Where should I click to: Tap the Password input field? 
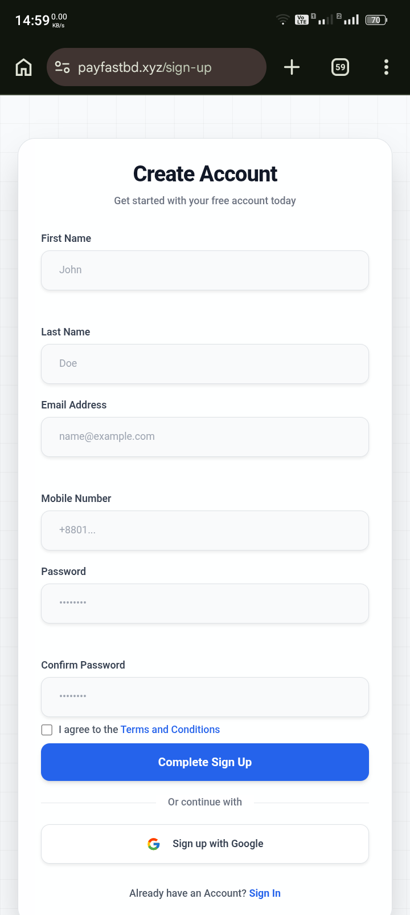205,604
